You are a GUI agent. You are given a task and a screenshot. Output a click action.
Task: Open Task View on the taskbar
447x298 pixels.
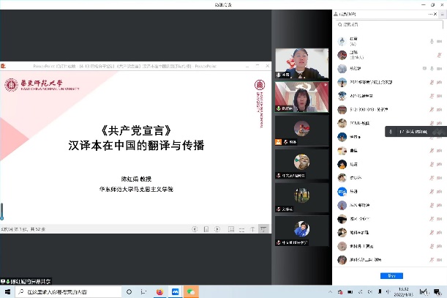143,291
